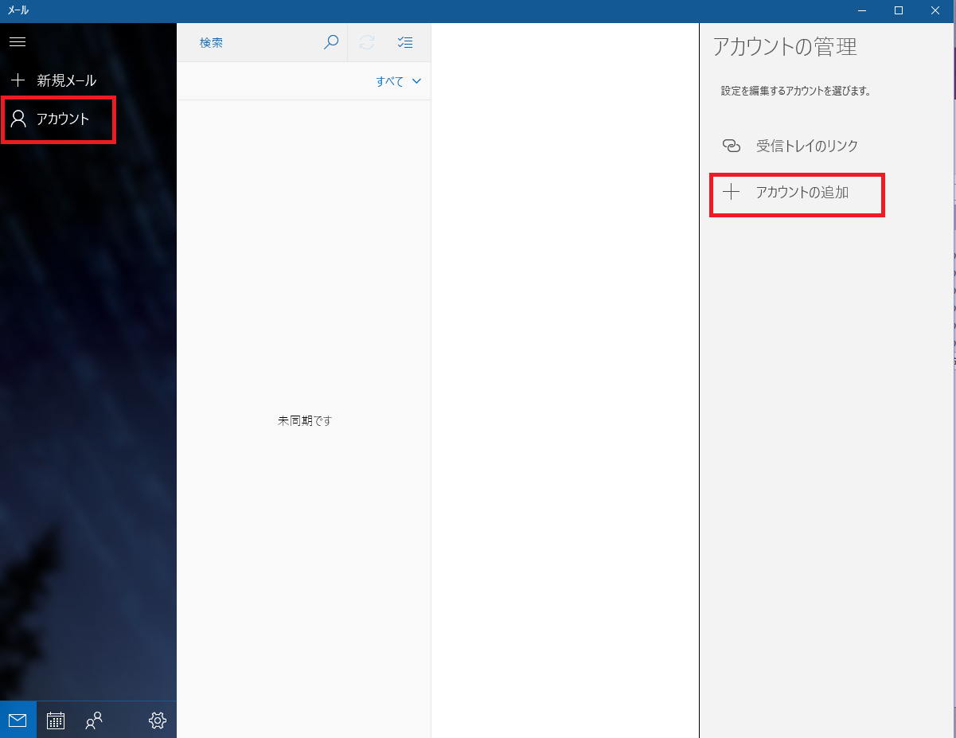956x738 pixels.
Task: Click the アカウントの管理 heading
Action: click(x=785, y=47)
